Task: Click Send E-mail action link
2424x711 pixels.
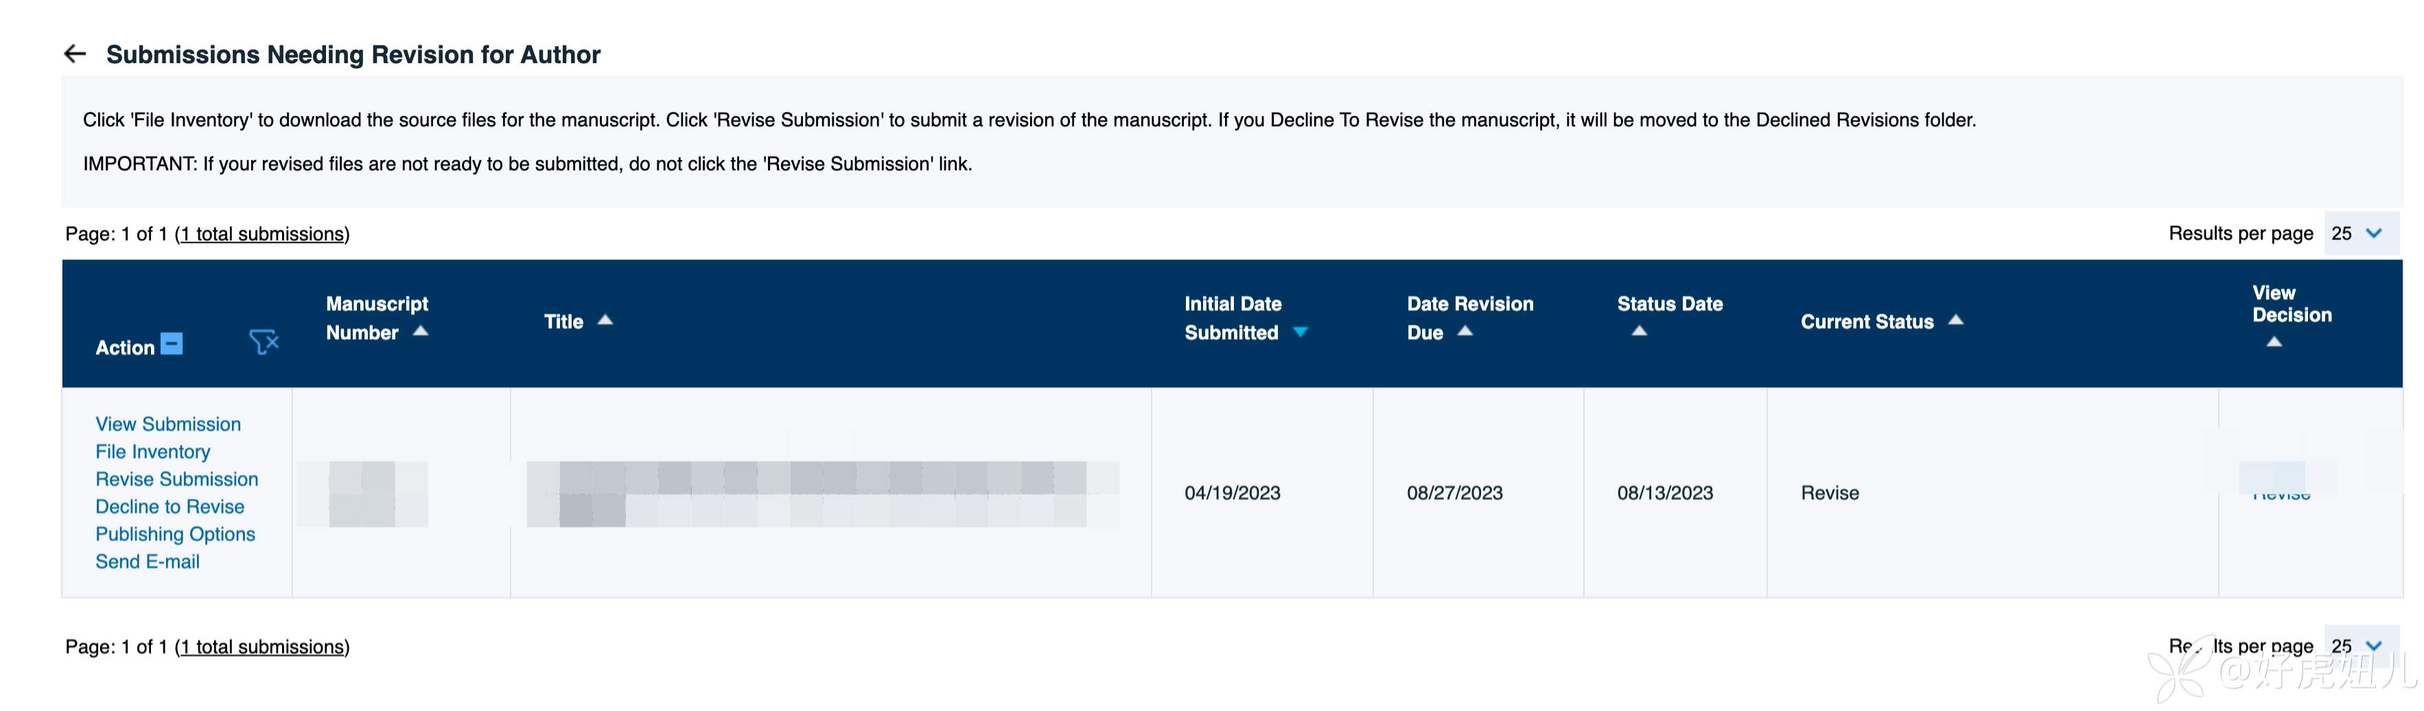Action: 147,561
